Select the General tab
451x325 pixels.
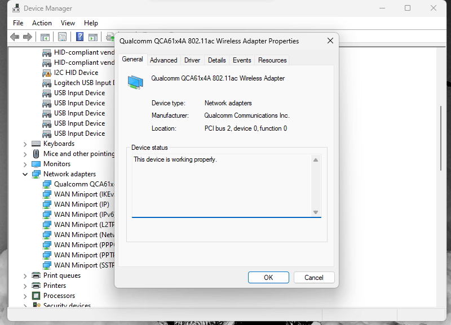coord(132,59)
